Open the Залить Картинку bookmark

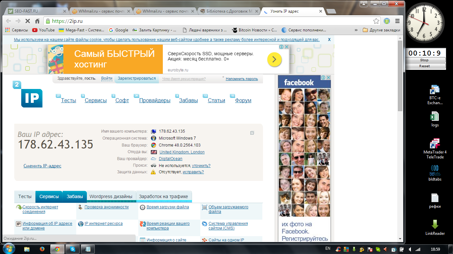pos(154,30)
